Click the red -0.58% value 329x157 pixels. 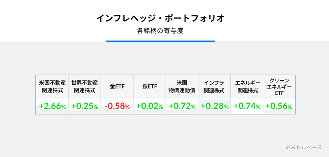click(x=117, y=106)
